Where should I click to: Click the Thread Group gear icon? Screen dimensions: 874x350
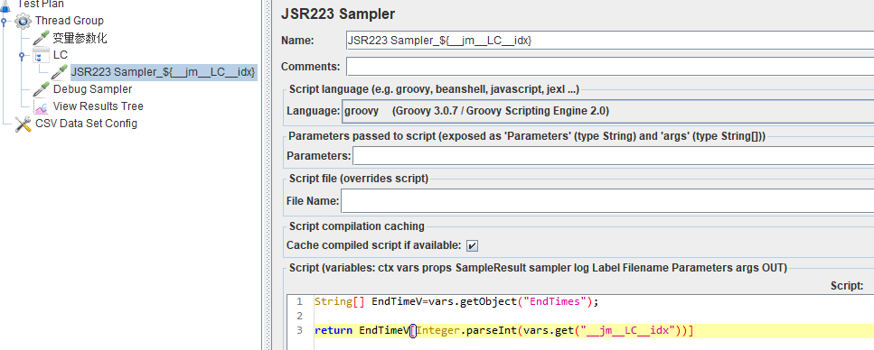(23, 21)
